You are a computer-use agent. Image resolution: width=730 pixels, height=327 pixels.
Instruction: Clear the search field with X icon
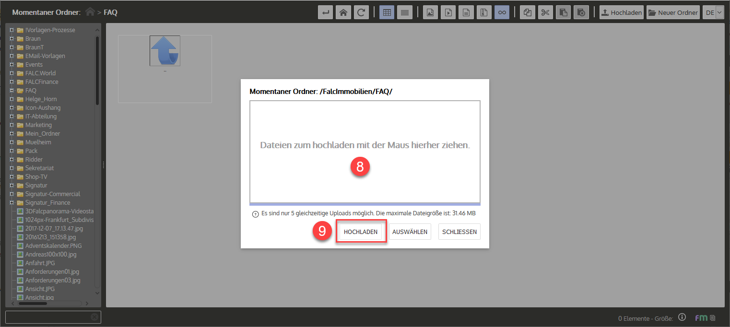pyautogui.click(x=94, y=317)
